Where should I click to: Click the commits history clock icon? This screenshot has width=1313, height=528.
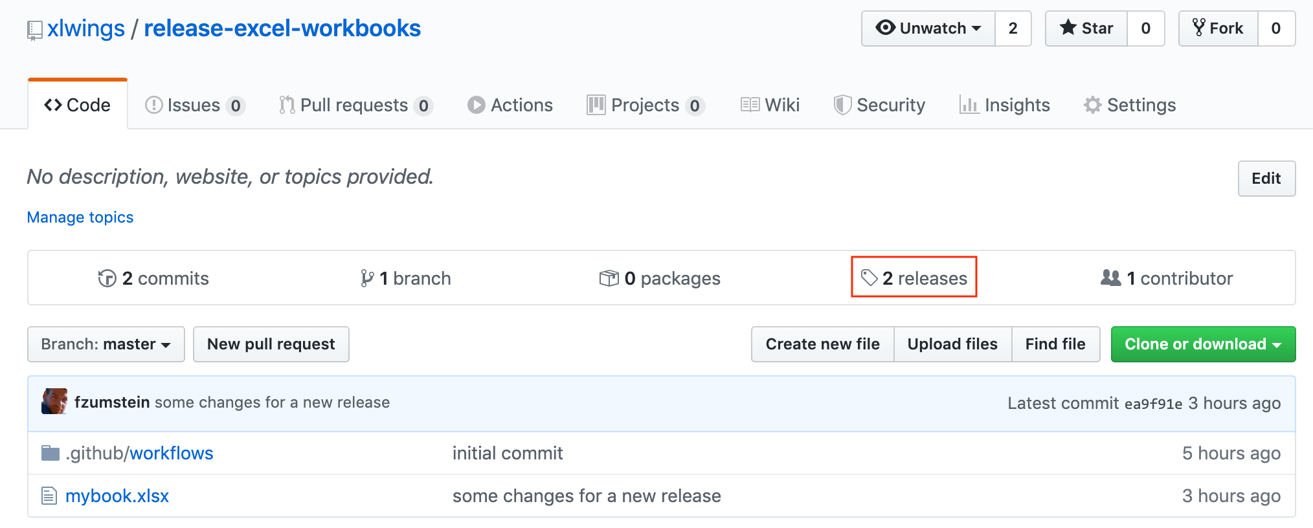click(107, 278)
